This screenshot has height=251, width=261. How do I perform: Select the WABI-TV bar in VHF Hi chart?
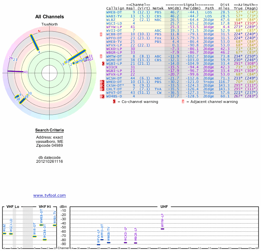click(55, 225)
